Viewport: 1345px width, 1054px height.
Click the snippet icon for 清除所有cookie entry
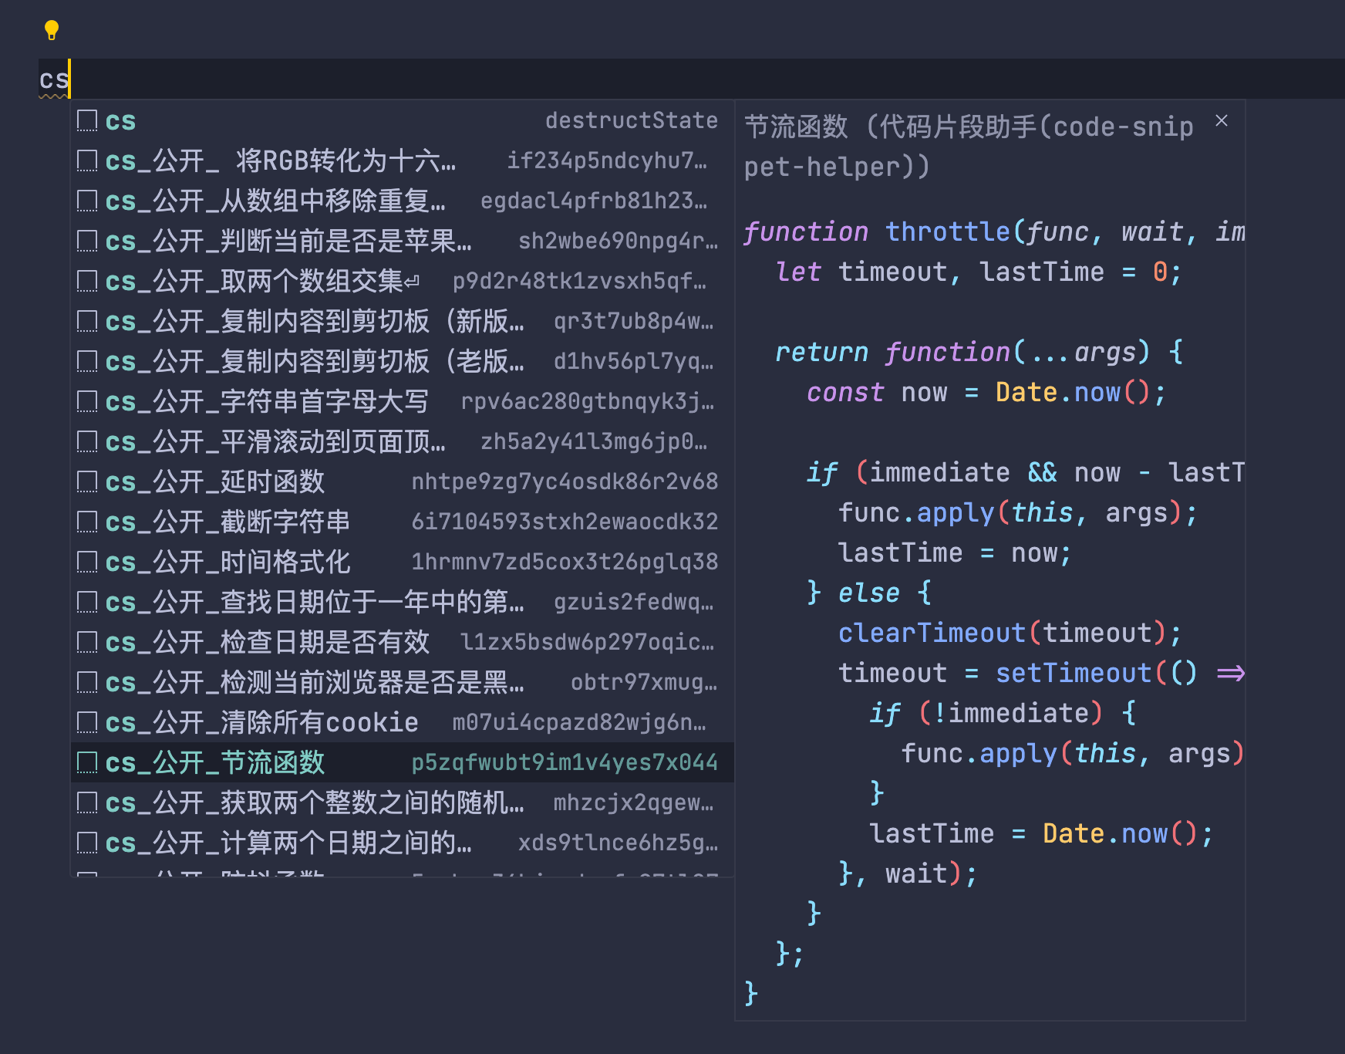pos(87,722)
